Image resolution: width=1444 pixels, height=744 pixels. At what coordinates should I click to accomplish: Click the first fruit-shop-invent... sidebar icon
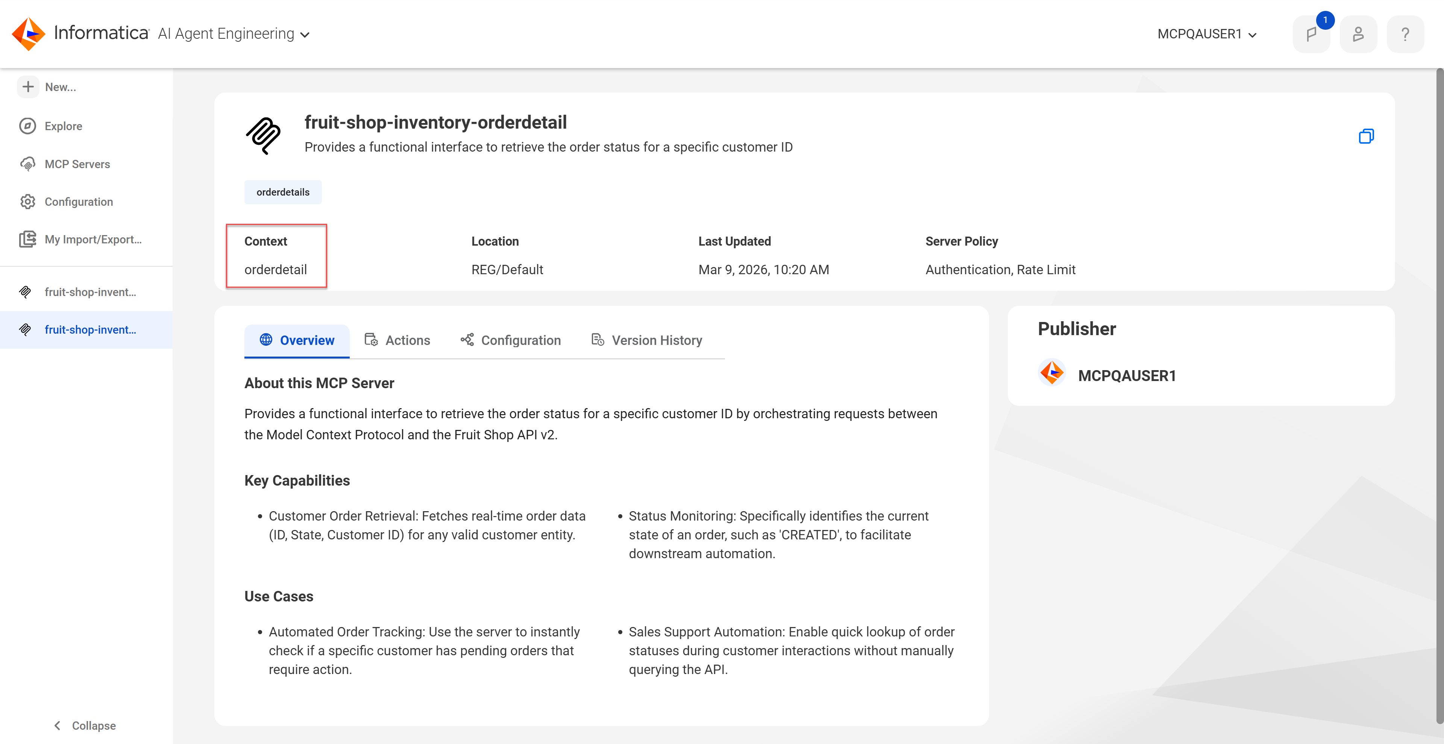point(25,292)
